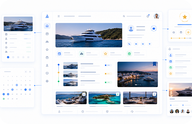Click the anchor icon in the footer bar
This screenshot has height=124, width=192.
59,112
